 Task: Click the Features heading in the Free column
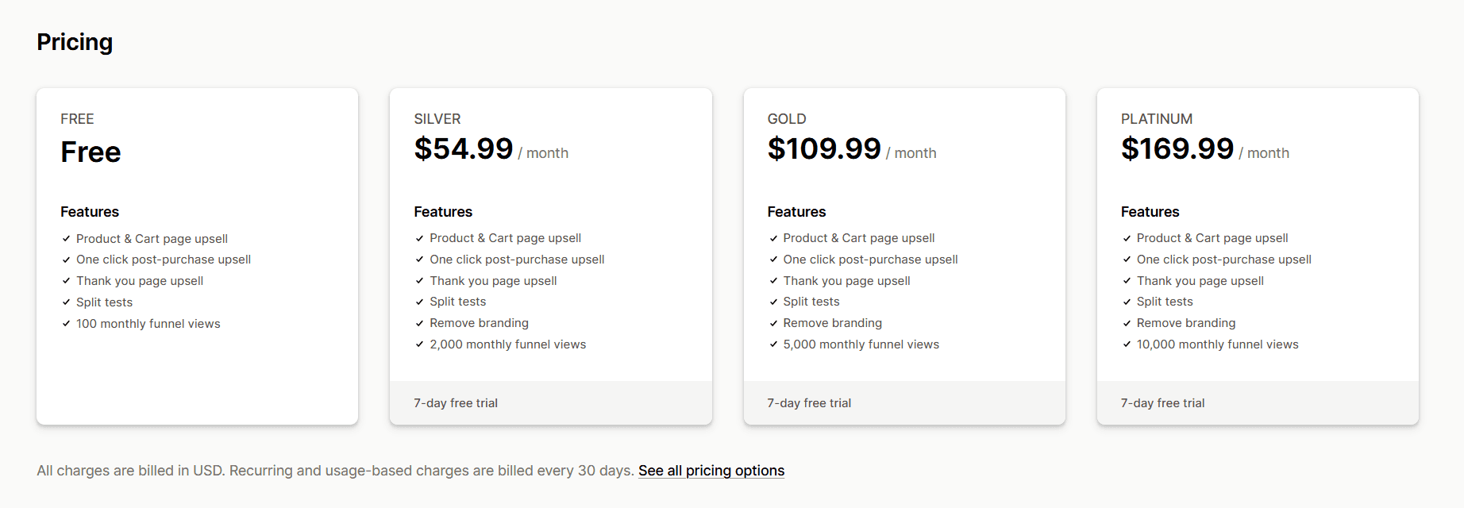point(89,211)
